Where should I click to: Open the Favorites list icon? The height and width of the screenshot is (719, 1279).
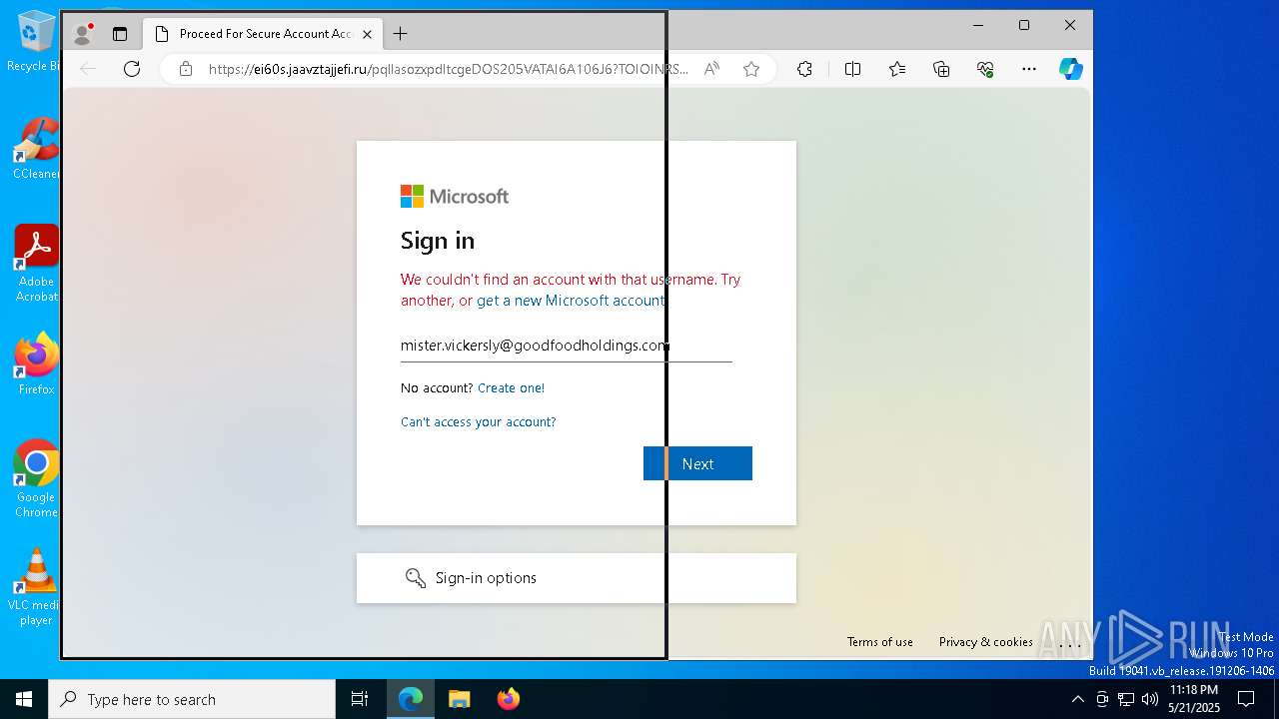[x=897, y=69]
